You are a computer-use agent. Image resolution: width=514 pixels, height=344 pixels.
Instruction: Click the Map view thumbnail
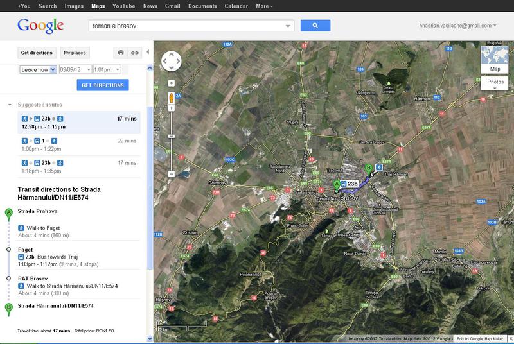point(495,60)
